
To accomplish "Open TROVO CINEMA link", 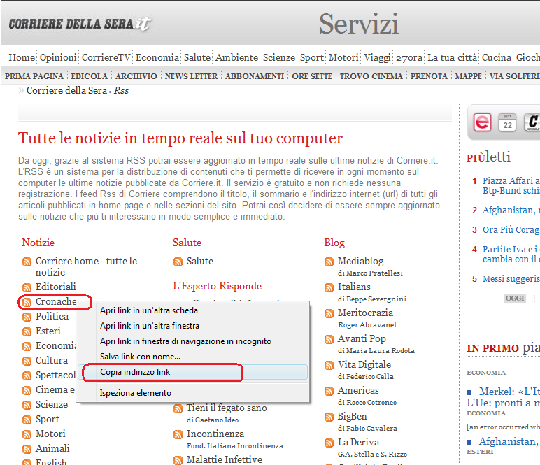I will point(371,76).
